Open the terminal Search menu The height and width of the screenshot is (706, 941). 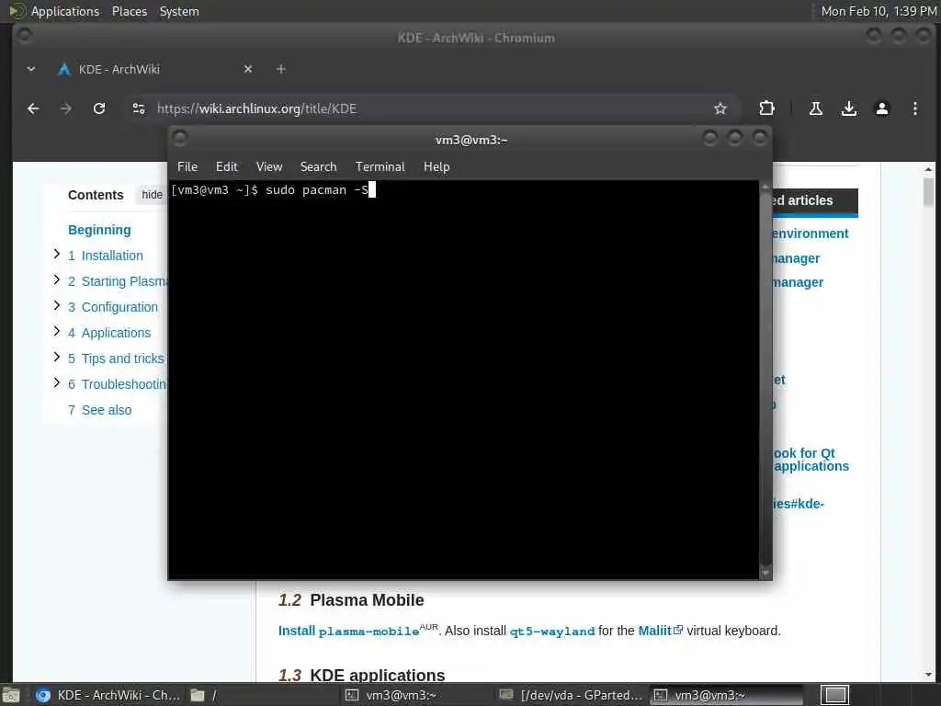pos(318,167)
